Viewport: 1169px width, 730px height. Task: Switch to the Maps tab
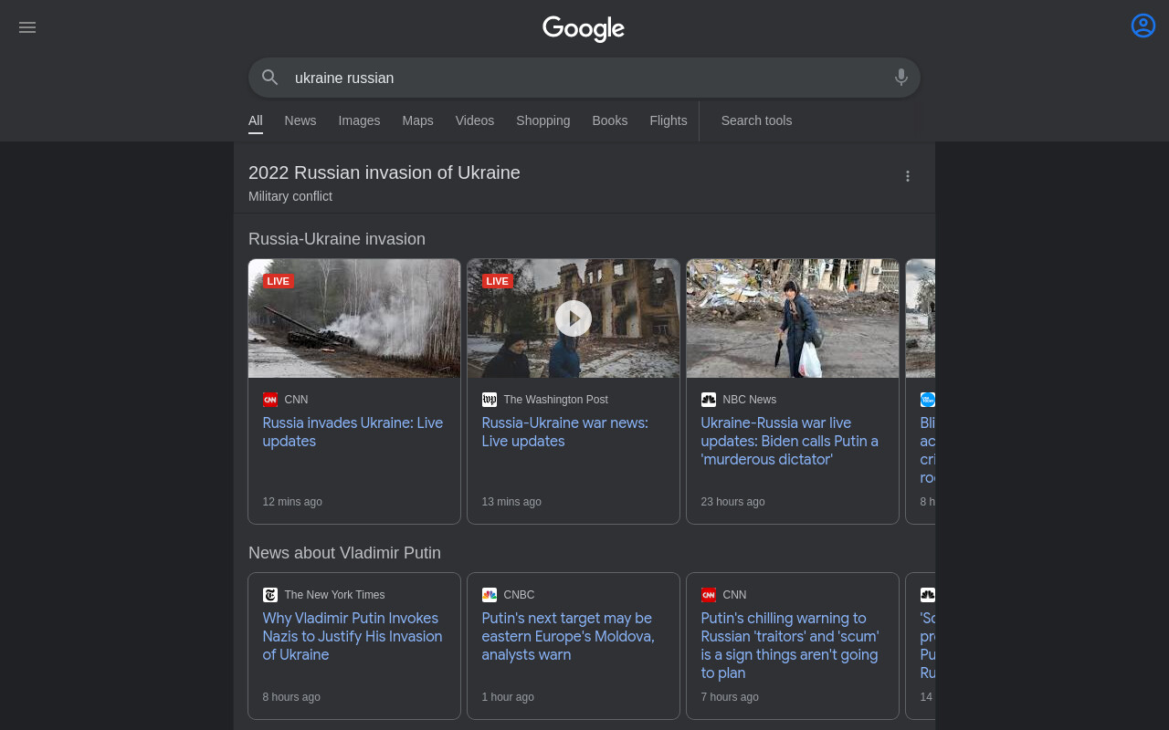417,120
